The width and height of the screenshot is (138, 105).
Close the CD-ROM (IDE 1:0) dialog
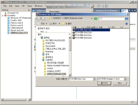(x=92, y=7)
